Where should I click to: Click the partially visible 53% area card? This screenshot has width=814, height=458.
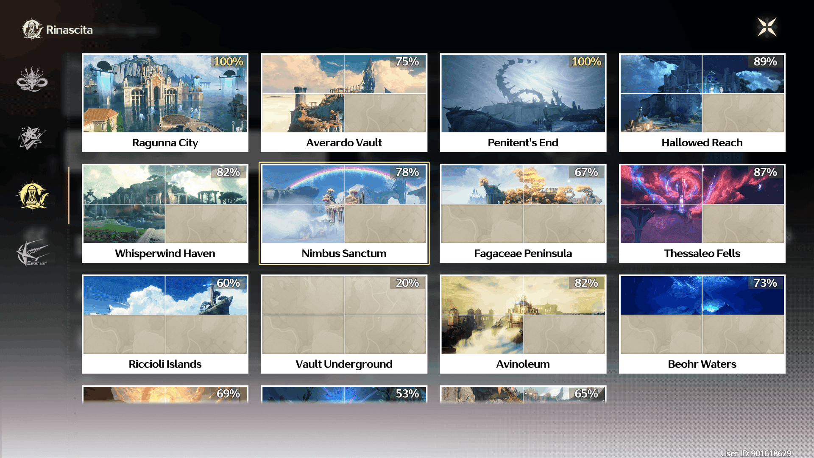pos(344,394)
